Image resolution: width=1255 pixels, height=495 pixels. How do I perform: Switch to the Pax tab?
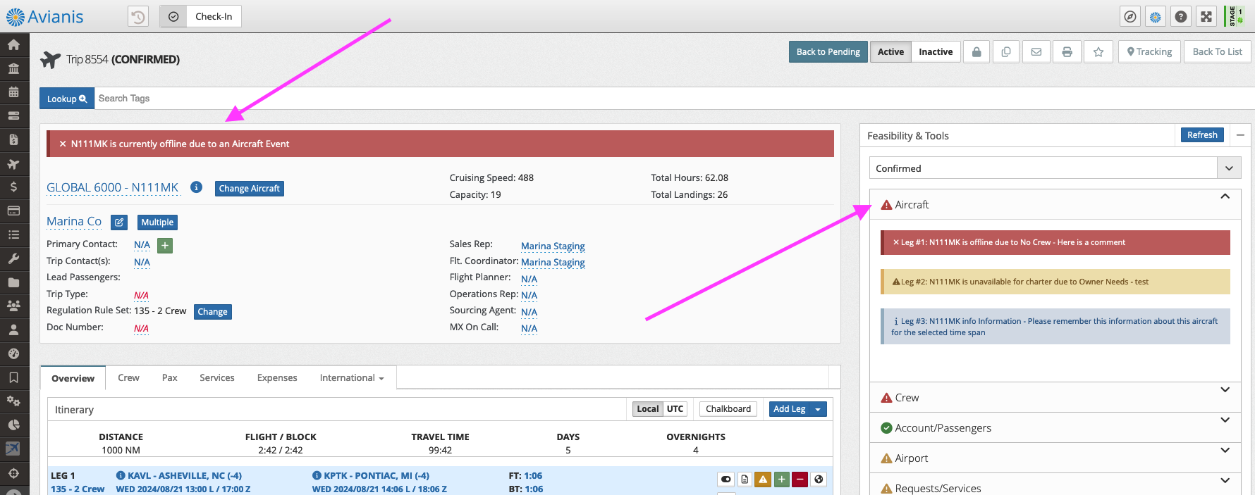point(169,378)
